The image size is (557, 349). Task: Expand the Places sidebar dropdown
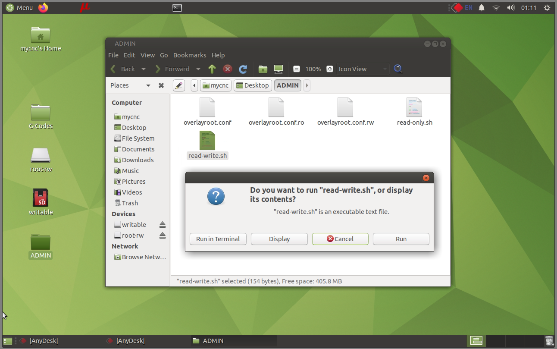click(x=148, y=85)
